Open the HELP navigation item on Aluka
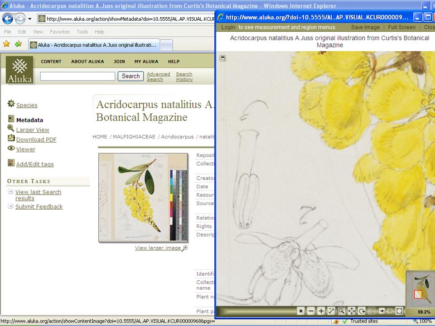 click(x=174, y=62)
